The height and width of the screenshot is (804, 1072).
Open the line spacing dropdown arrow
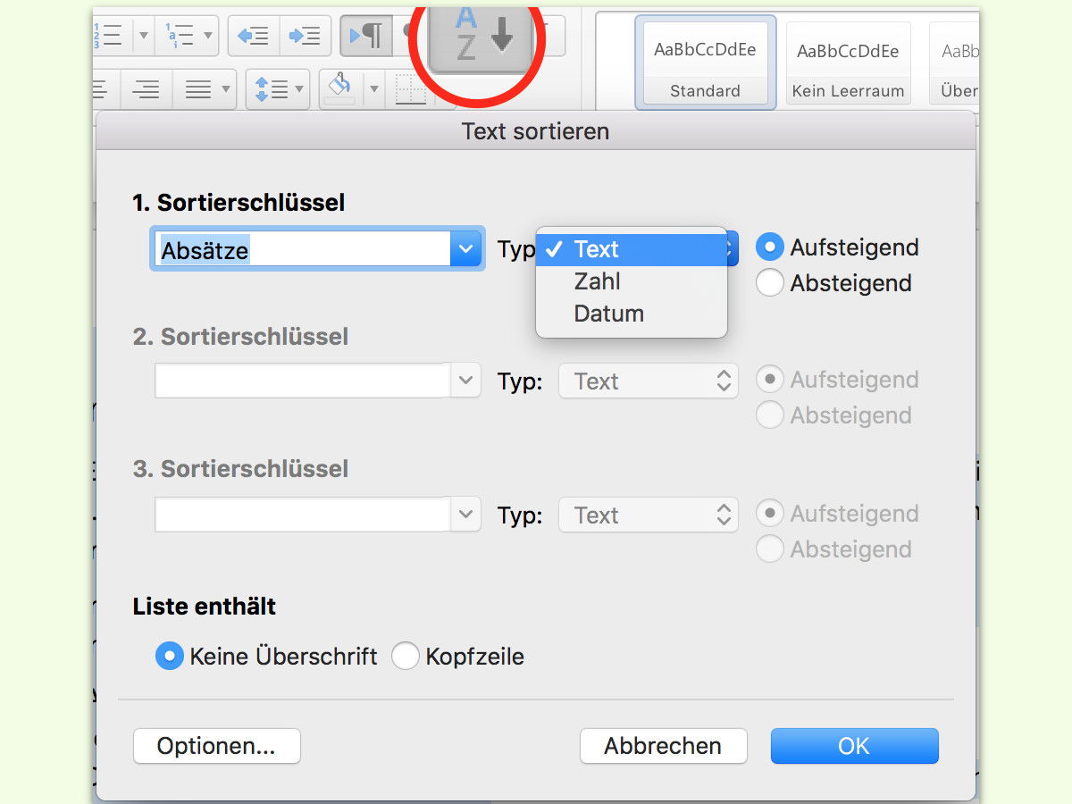click(299, 89)
